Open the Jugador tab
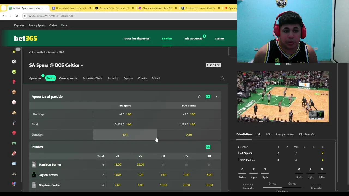Screen dimensions: 349x196 (113, 78)
